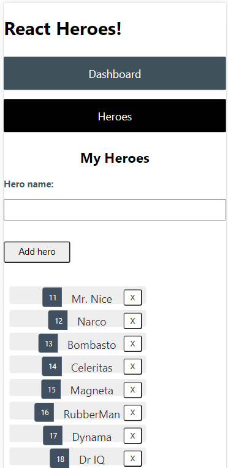Delete Celeritas with the X button
Screen dimensions: 228x468
132,366
